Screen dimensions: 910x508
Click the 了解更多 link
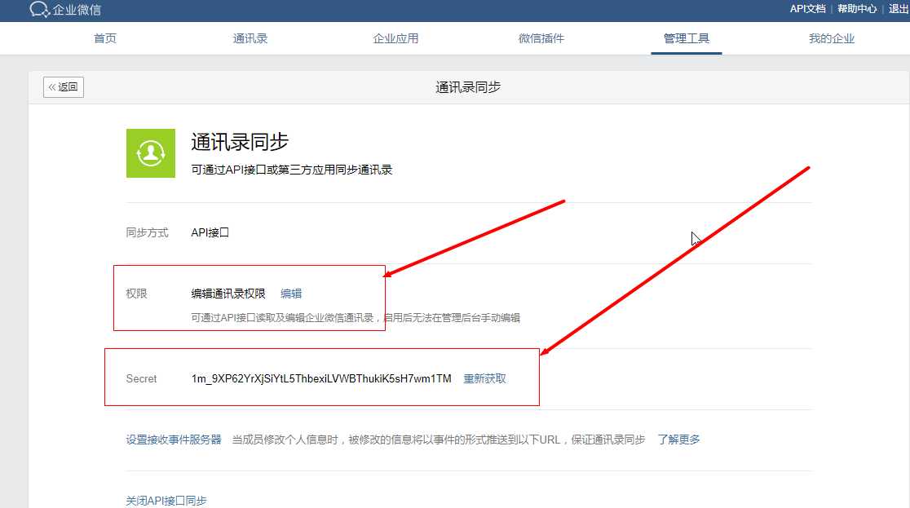coord(678,440)
